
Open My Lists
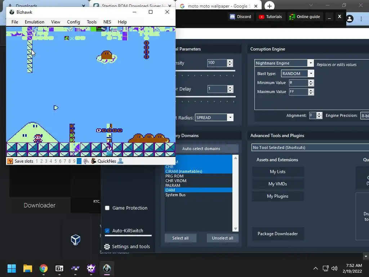pos(278,172)
